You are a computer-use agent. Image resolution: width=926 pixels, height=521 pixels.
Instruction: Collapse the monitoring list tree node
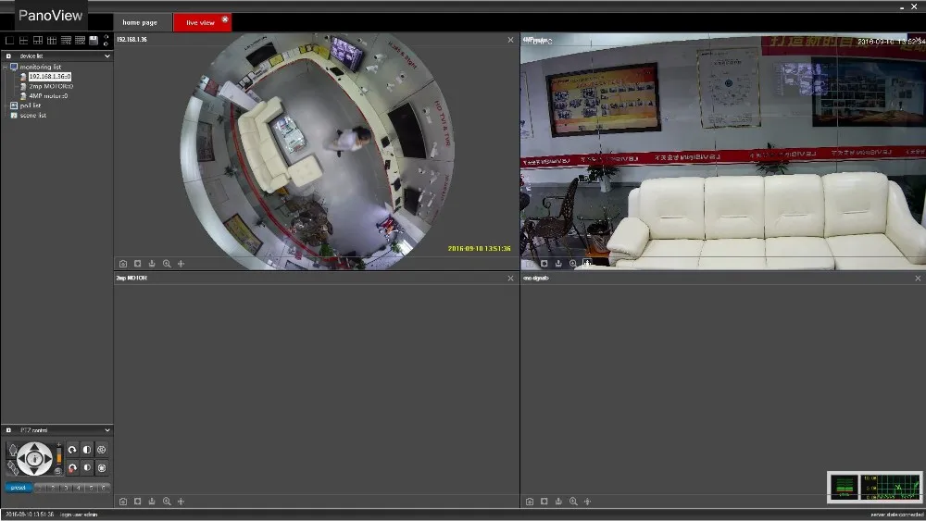(x=6, y=67)
